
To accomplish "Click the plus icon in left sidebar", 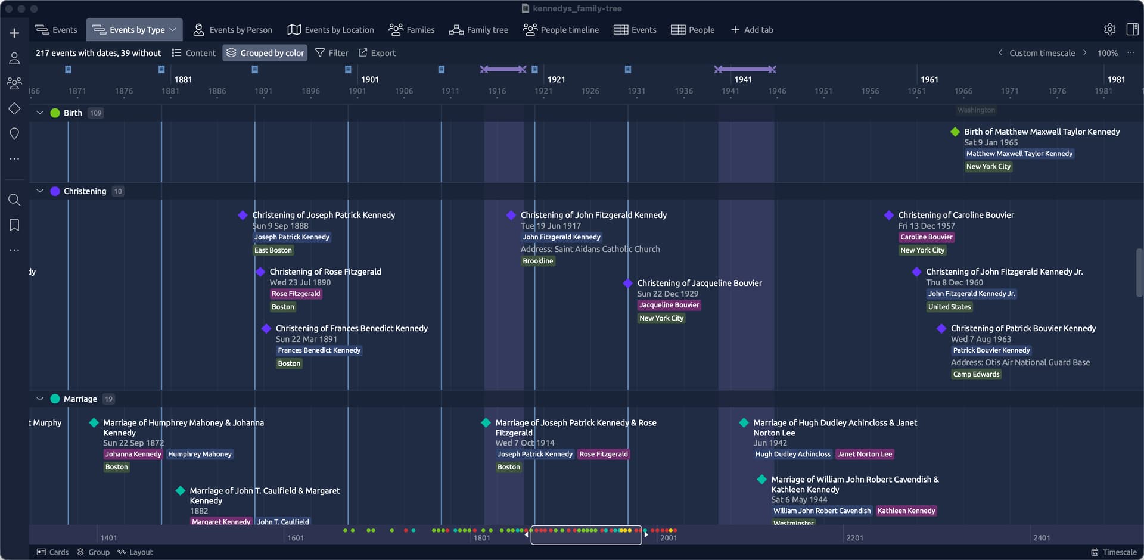I will (14, 33).
